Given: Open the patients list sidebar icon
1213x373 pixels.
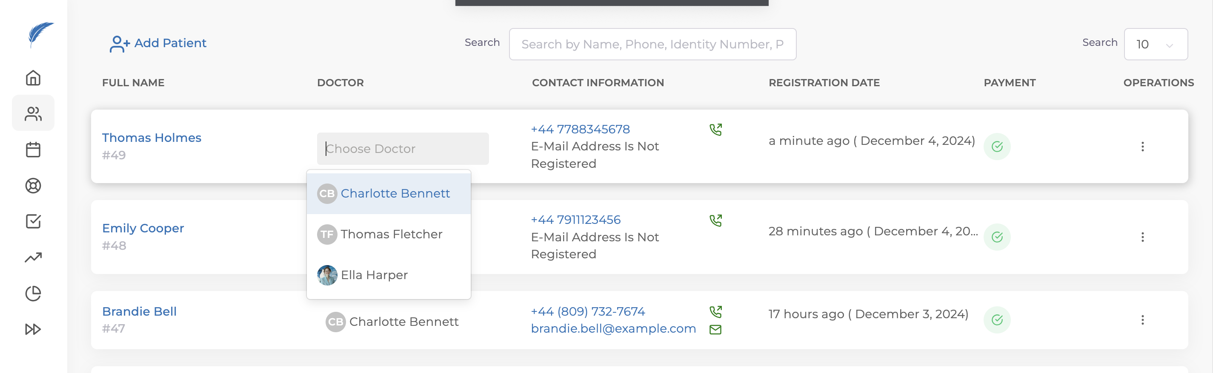Looking at the screenshot, I should 33,113.
